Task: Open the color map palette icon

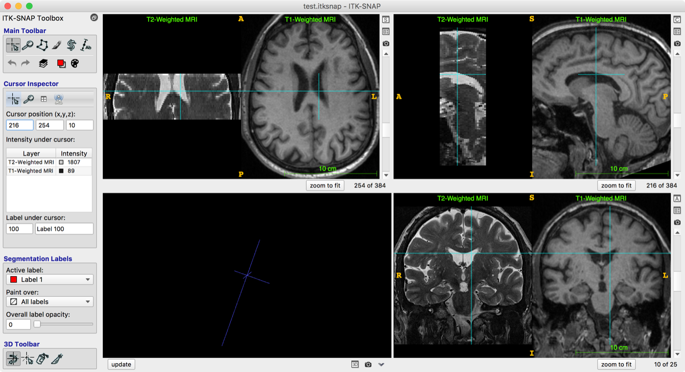Action: point(74,63)
